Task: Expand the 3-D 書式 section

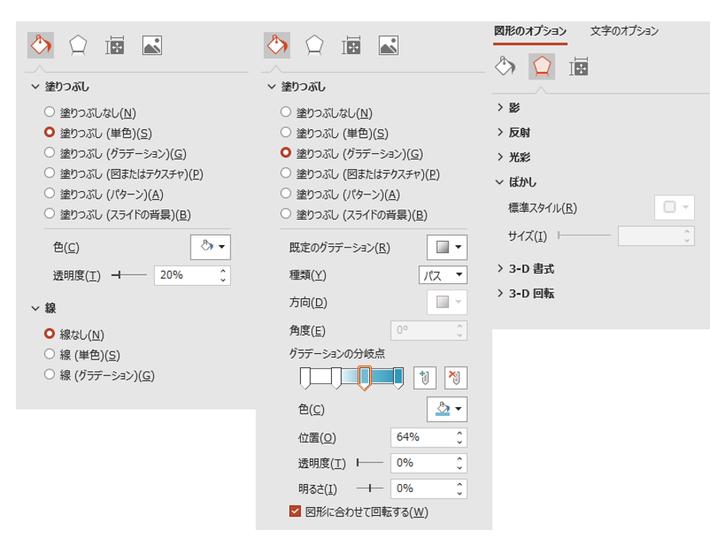Action: 530,269
